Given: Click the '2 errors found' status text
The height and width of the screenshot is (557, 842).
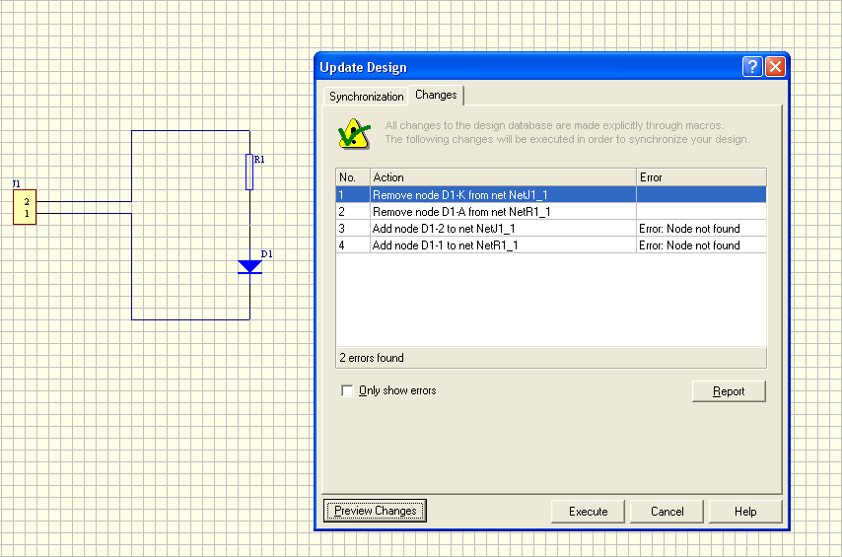Looking at the screenshot, I should 371,358.
